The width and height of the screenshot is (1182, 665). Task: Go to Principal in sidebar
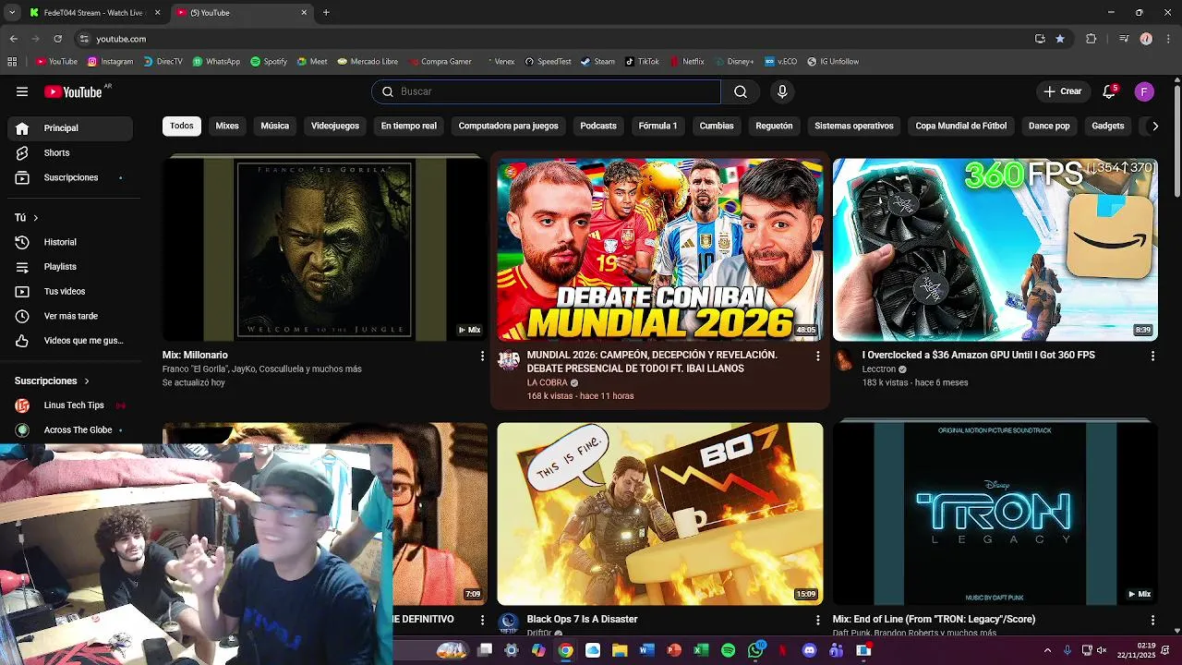pos(71,128)
